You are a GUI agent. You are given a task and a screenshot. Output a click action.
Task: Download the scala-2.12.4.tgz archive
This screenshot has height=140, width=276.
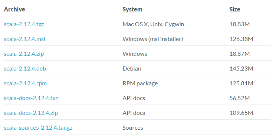pyautogui.click(x=24, y=24)
